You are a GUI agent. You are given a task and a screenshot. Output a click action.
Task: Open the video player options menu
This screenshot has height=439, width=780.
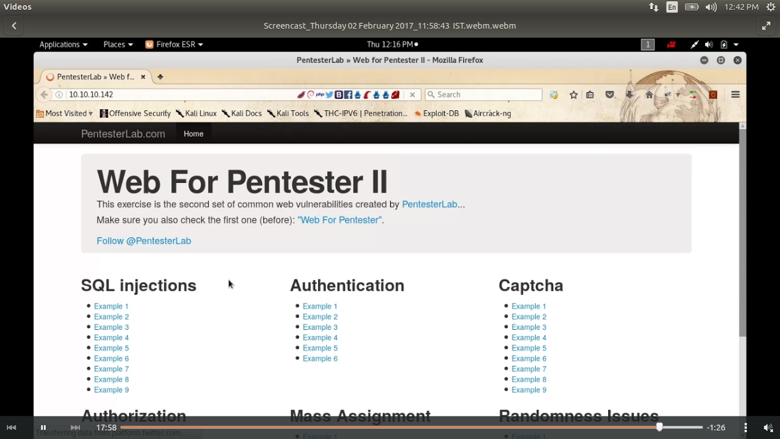pyautogui.click(x=745, y=428)
